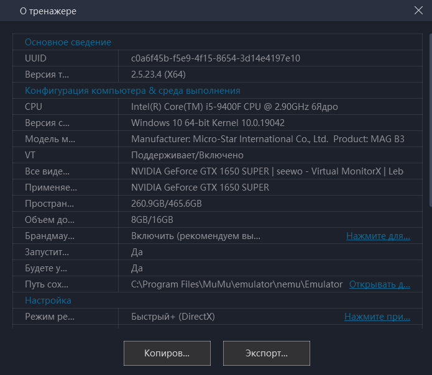Click the Основное сведение section header
Image resolution: width=432 pixels, height=375 pixels.
[x=68, y=42]
